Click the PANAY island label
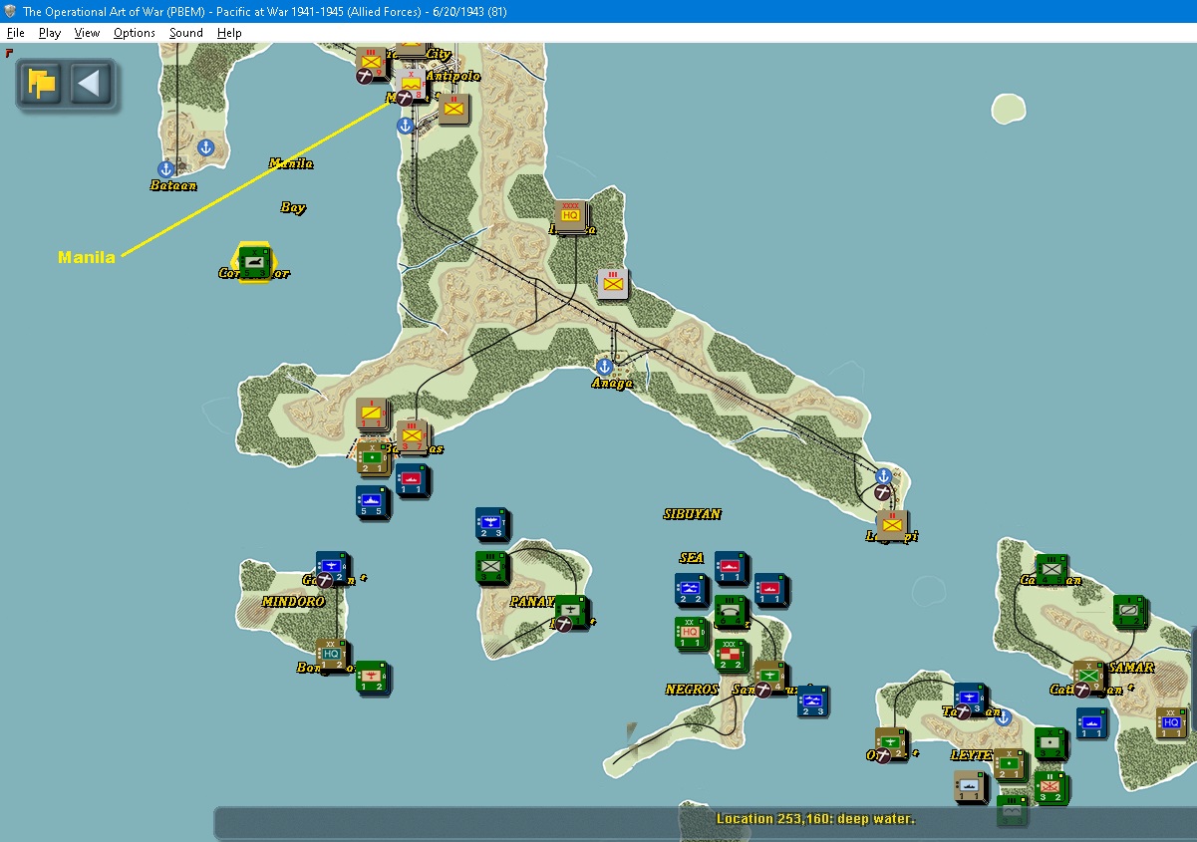 [532, 602]
